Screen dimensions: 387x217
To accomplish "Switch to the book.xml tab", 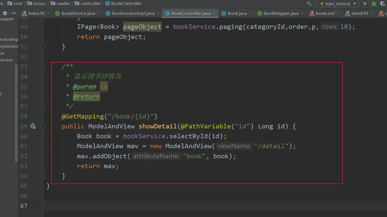I will (325, 13).
